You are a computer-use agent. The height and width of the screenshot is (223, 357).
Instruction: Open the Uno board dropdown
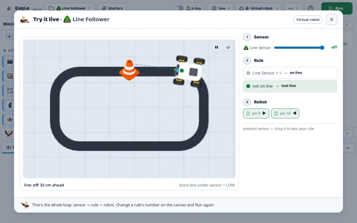(x=220, y=8)
